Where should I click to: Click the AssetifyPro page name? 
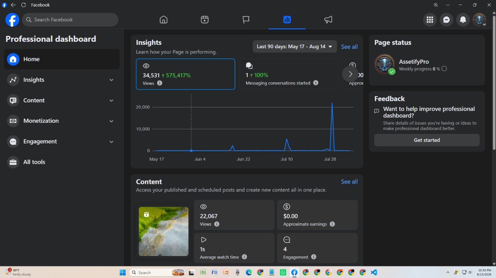pos(414,62)
